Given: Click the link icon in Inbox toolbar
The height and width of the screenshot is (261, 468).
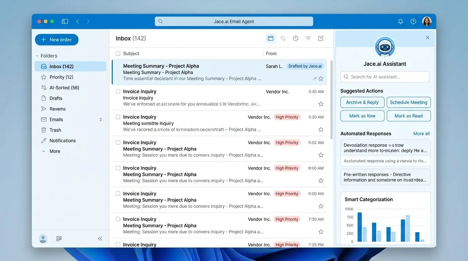Looking at the screenshot, I should point(283,38).
